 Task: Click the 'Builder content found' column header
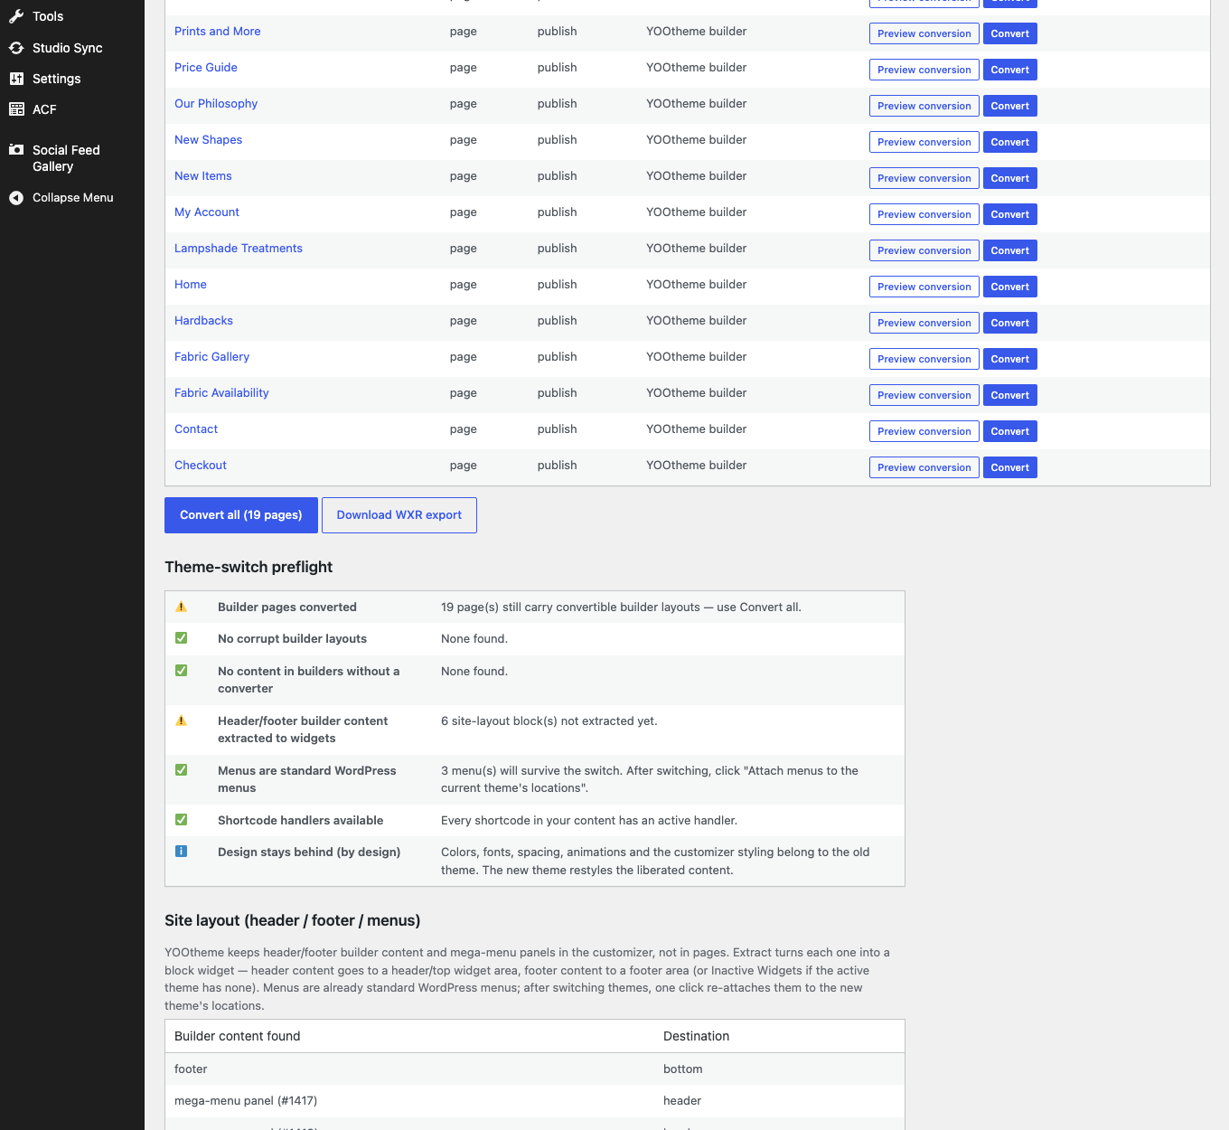pos(237,1036)
